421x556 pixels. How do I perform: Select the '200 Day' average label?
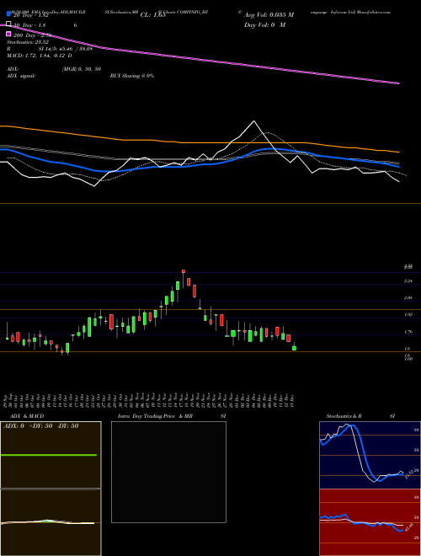point(32,35)
